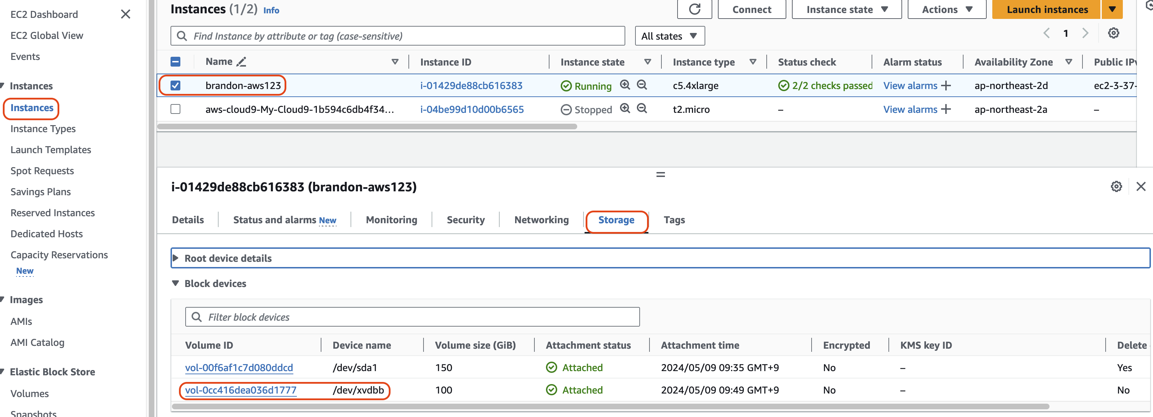Viewport: 1153px width, 417px height.
Task: Click the refresh instances icon button
Action: click(694, 9)
